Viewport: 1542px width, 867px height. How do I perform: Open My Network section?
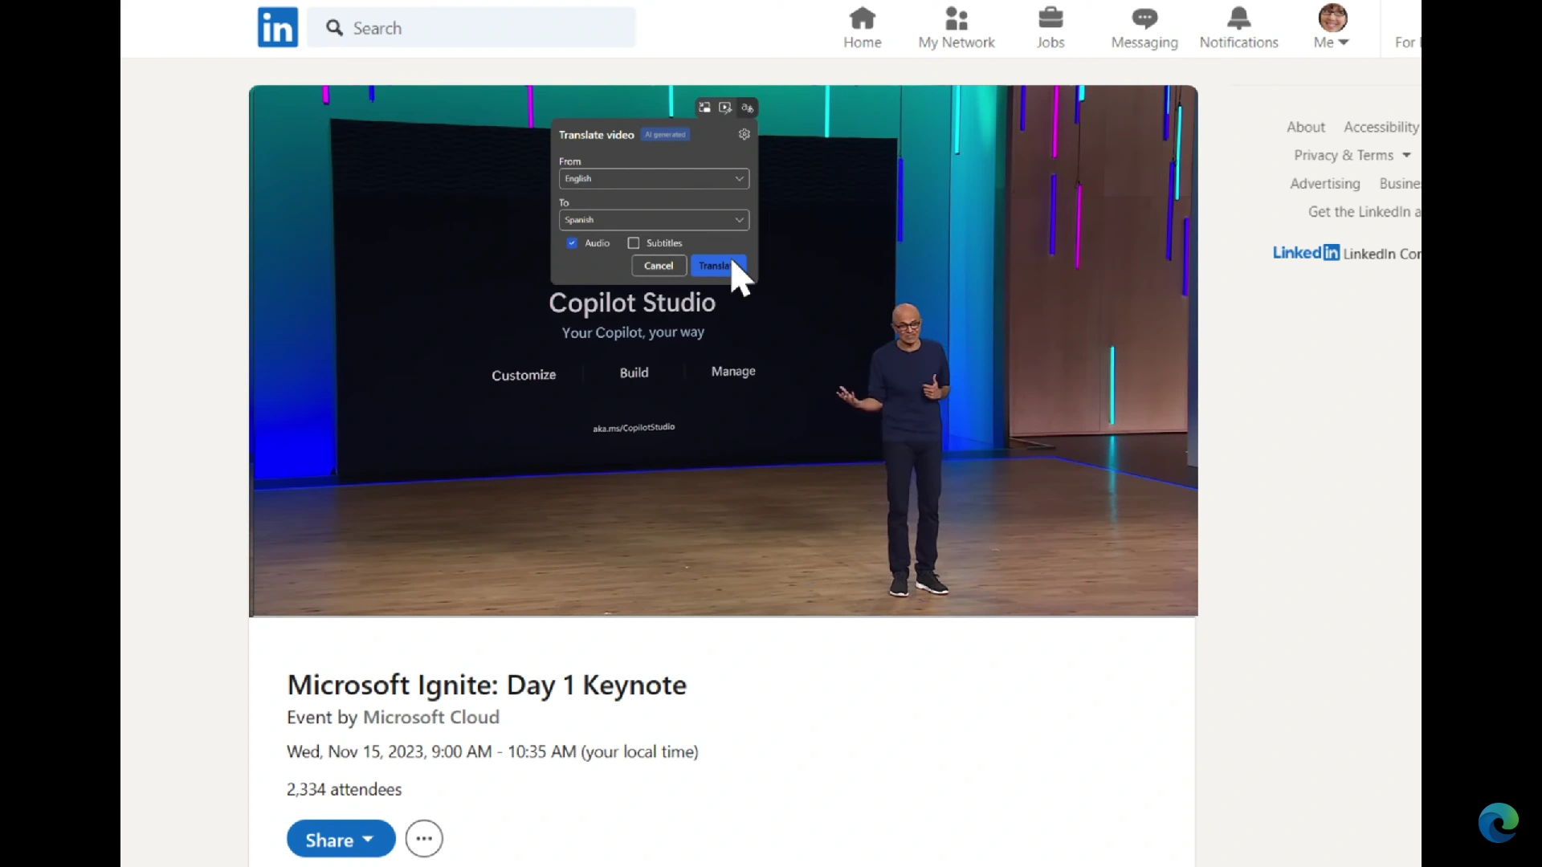954,26
